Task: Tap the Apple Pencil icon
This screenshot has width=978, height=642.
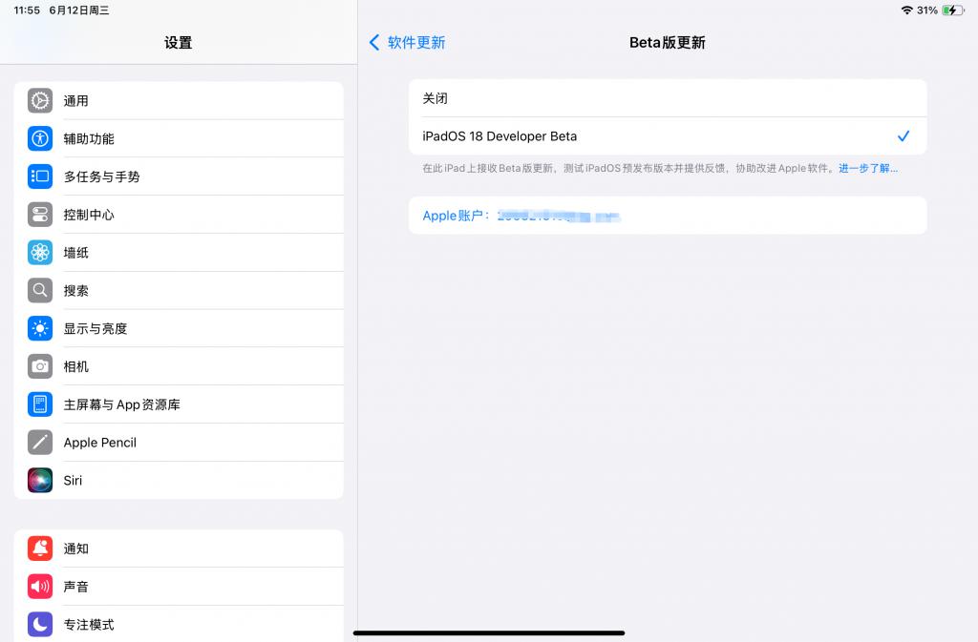Action: (x=40, y=443)
